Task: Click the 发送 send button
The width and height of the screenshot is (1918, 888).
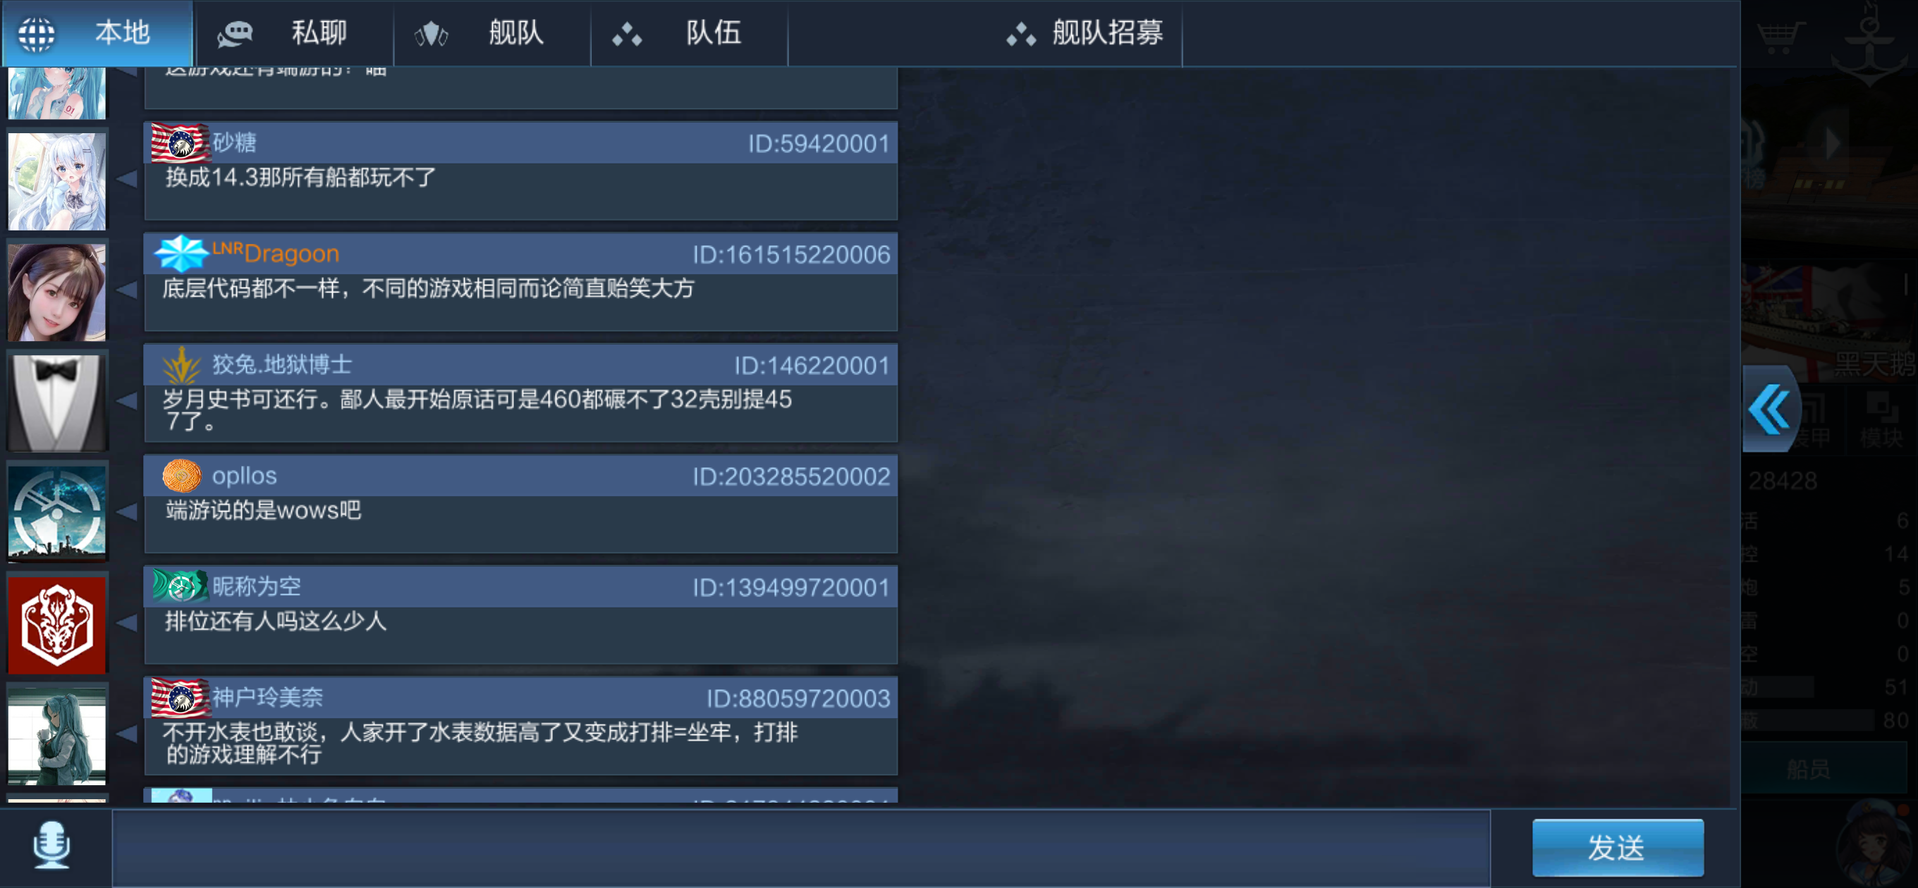Action: tap(1617, 847)
